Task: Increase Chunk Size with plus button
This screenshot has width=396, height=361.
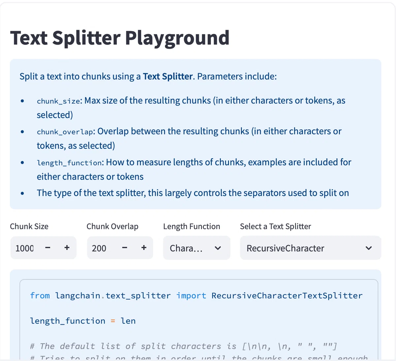Action: (67, 248)
